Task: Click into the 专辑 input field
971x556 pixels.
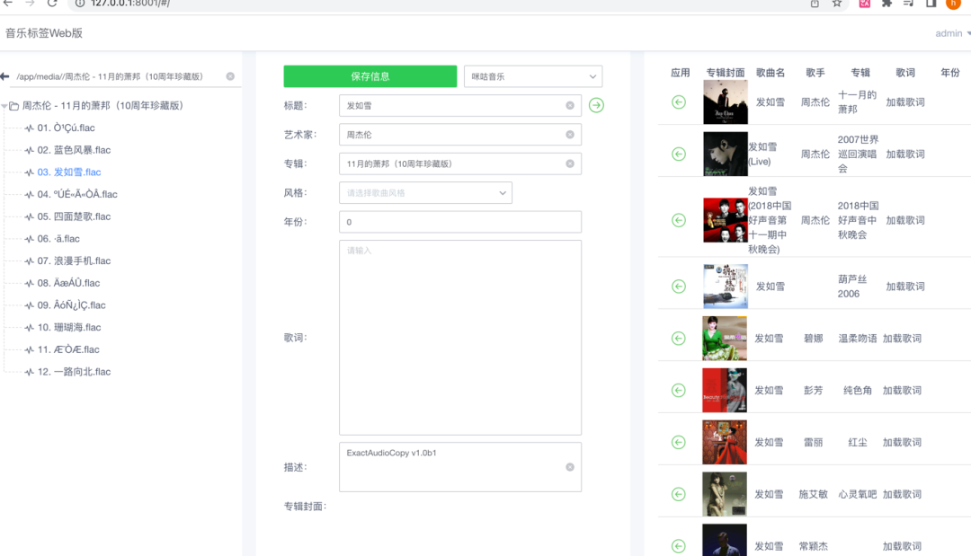Action: pos(460,163)
